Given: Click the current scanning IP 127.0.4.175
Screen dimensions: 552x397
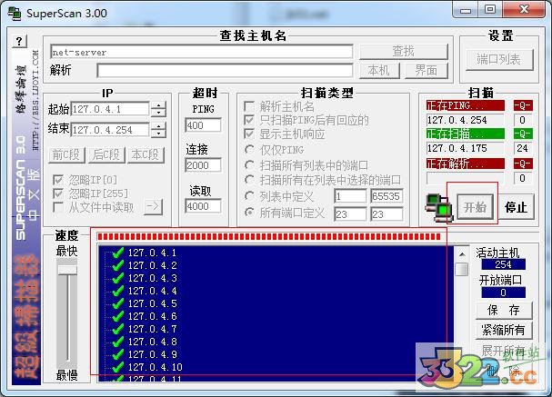Looking at the screenshot, I should 465,148.
